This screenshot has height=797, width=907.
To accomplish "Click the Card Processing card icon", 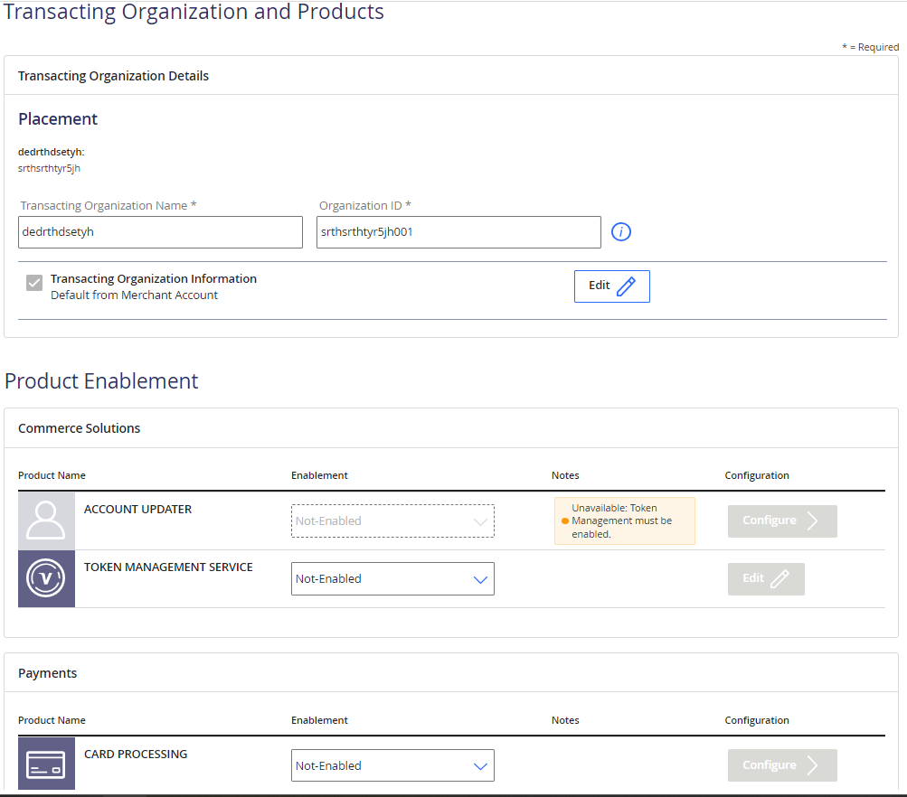I will (46, 764).
